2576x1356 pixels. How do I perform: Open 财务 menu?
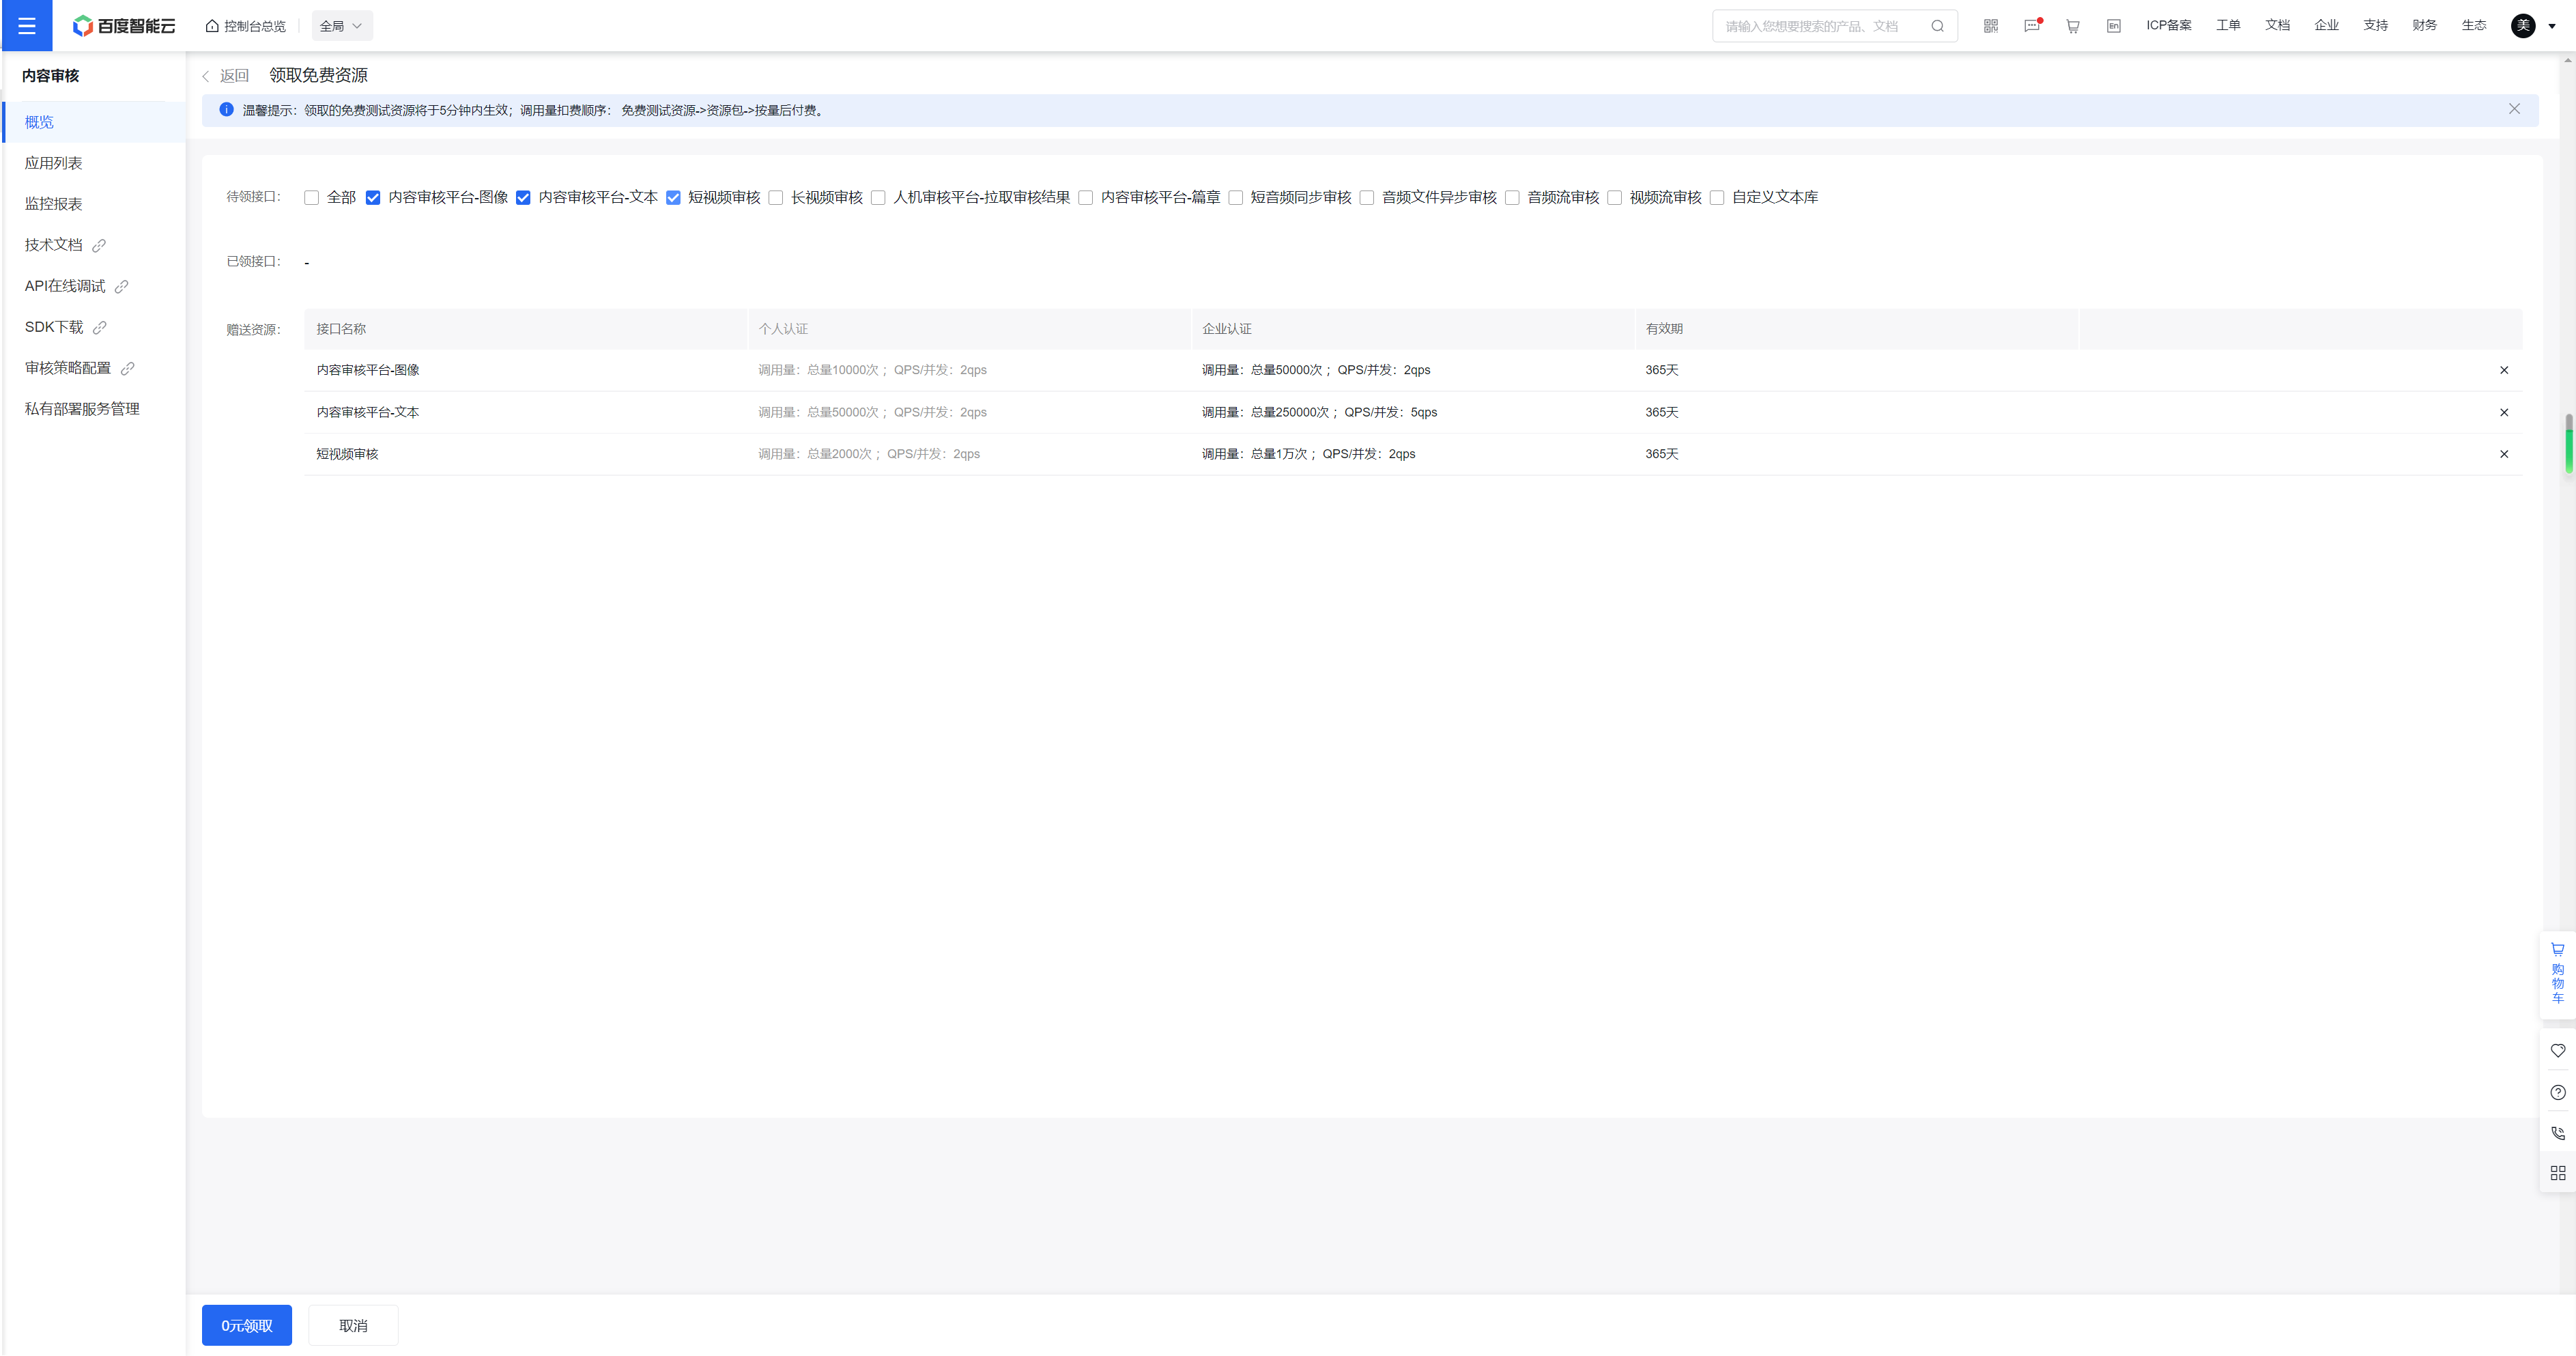[x=2424, y=26]
